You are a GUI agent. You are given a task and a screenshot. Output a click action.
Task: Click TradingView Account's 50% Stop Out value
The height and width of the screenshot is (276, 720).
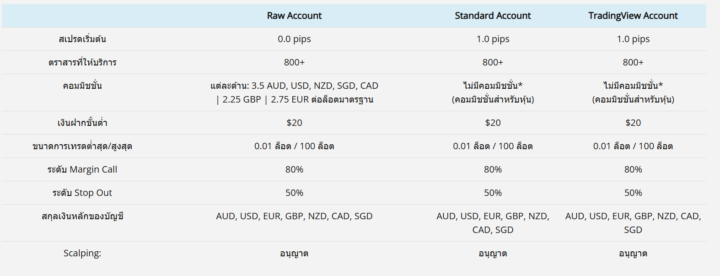tap(633, 193)
